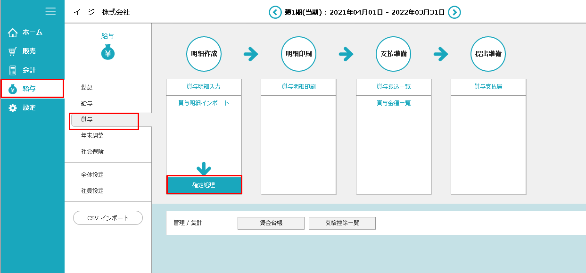Open the 賃金台帳 report button

click(x=271, y=223)
